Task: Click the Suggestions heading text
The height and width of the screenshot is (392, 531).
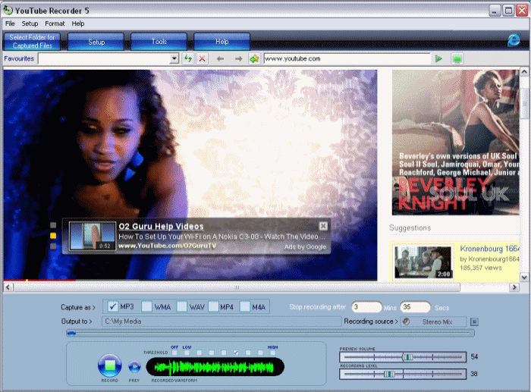Action: point(410,227)
